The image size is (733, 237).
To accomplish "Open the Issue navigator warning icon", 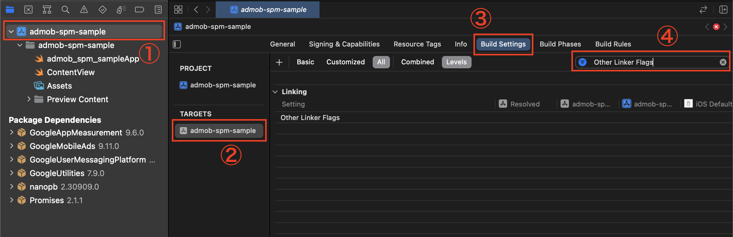I will pyautogui.click(x=84, y=10).
